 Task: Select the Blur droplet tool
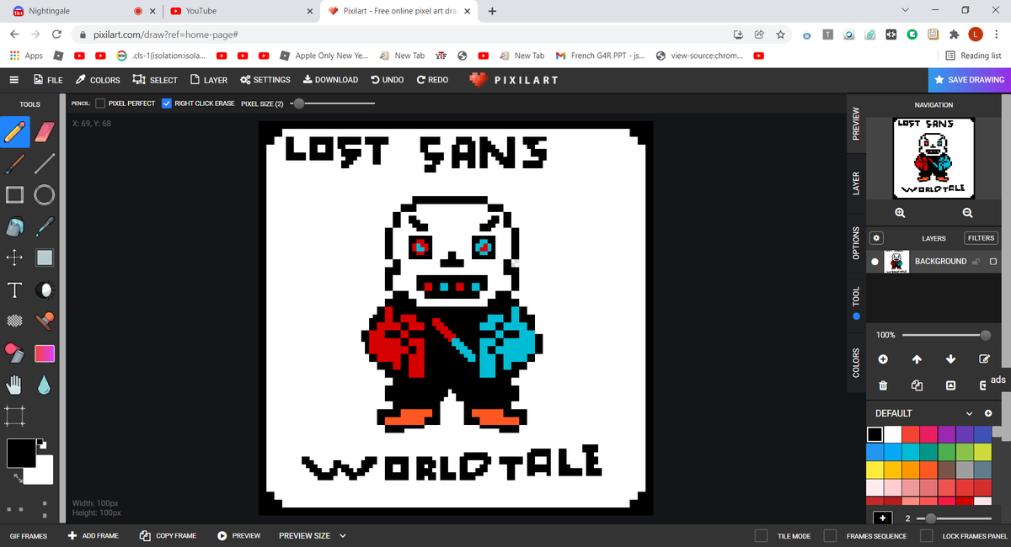click(45, 384)
